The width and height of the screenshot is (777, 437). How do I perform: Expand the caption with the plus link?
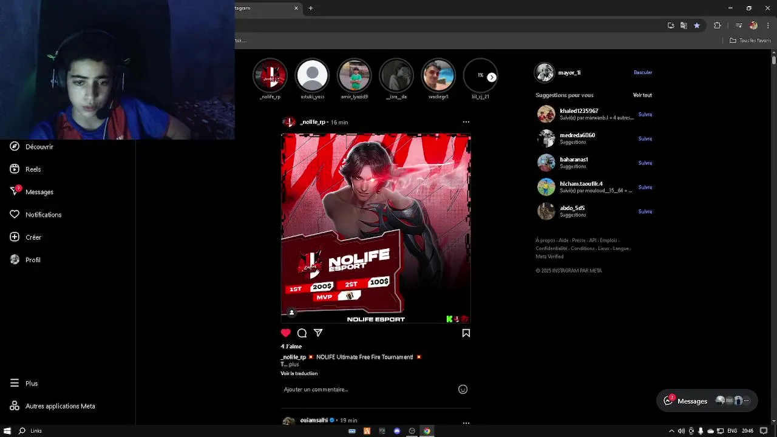point(293,364)
